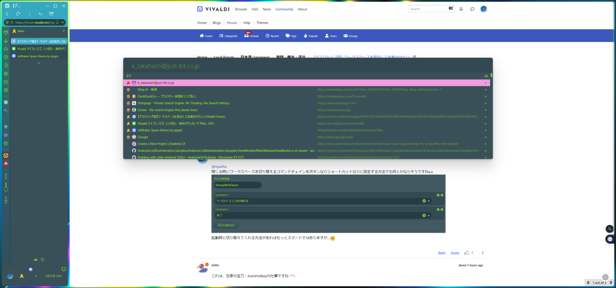This screenshot has height=288, width=616.
Task: Toggle the side panel visibility
Action: tap(64, 269)
